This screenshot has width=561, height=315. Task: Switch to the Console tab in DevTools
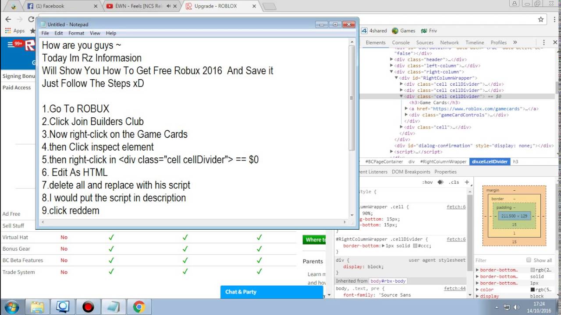click(x=401, y=42)
